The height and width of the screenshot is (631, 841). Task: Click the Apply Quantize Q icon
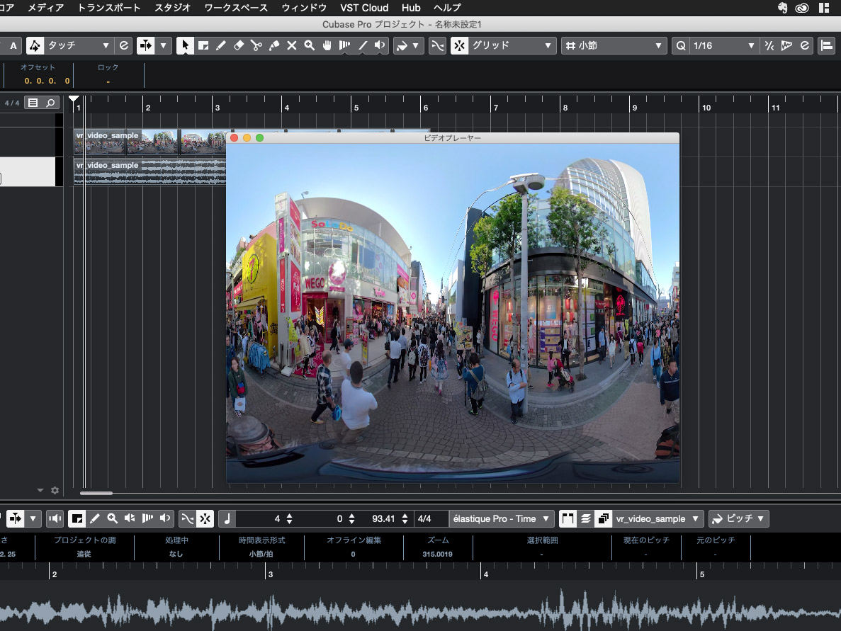click(x=681, y=45)
